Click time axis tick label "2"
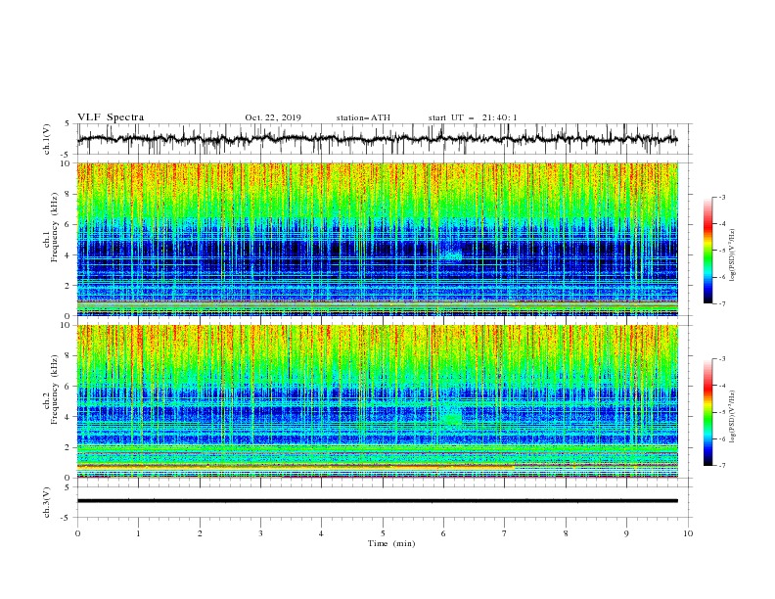Screen dimensions: 775x599 pyautogui.click(x=200, y=533)
